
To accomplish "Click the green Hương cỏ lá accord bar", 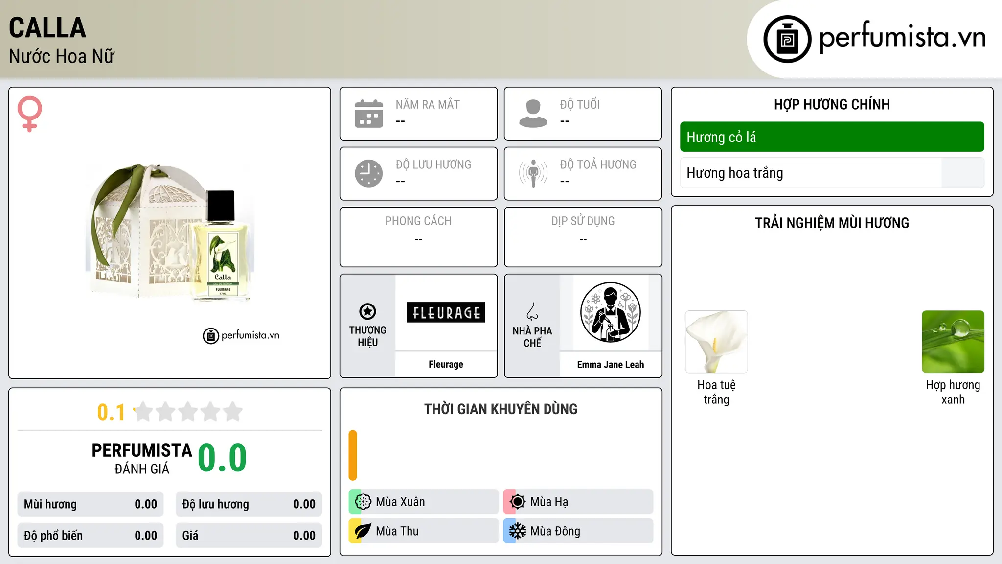I will (x=832, y=137).
